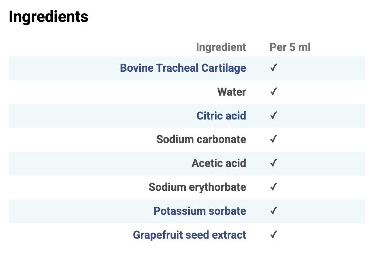Click the checkmark beside Bovine Tracheal Cartilage
The width and height of the screenshot is (381, 279).
274,68
